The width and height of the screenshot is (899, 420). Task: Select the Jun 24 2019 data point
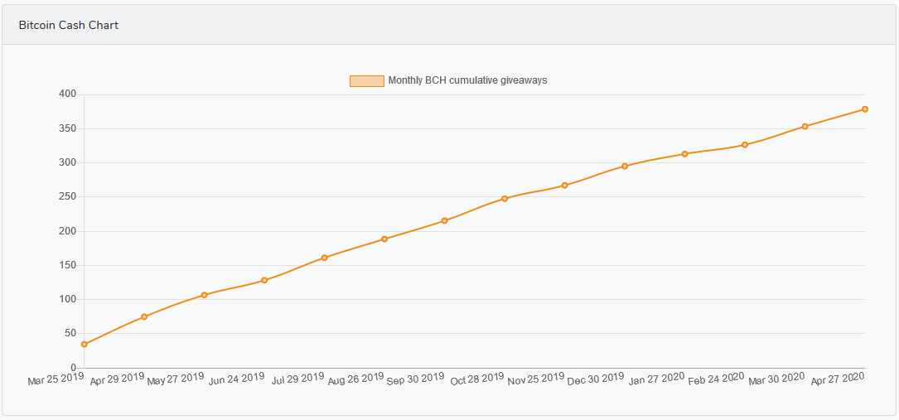pos(264,280)
